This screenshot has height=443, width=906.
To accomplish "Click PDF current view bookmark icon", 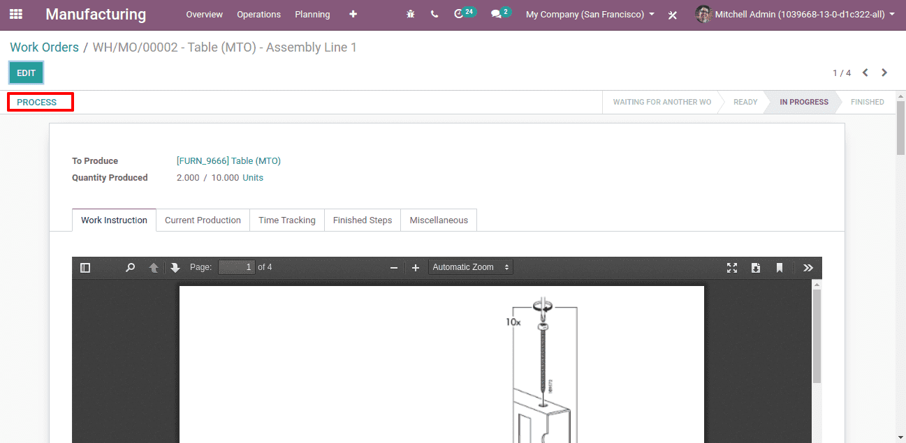I will point(780,267).
